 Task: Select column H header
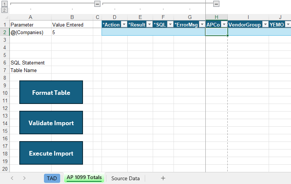(x=216, y=17)
